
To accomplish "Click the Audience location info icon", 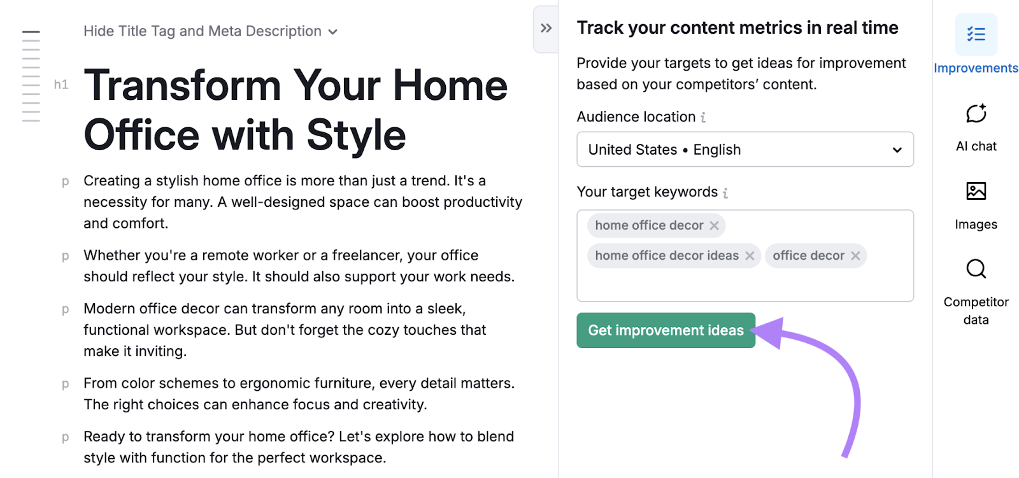I will pos(703,116).
